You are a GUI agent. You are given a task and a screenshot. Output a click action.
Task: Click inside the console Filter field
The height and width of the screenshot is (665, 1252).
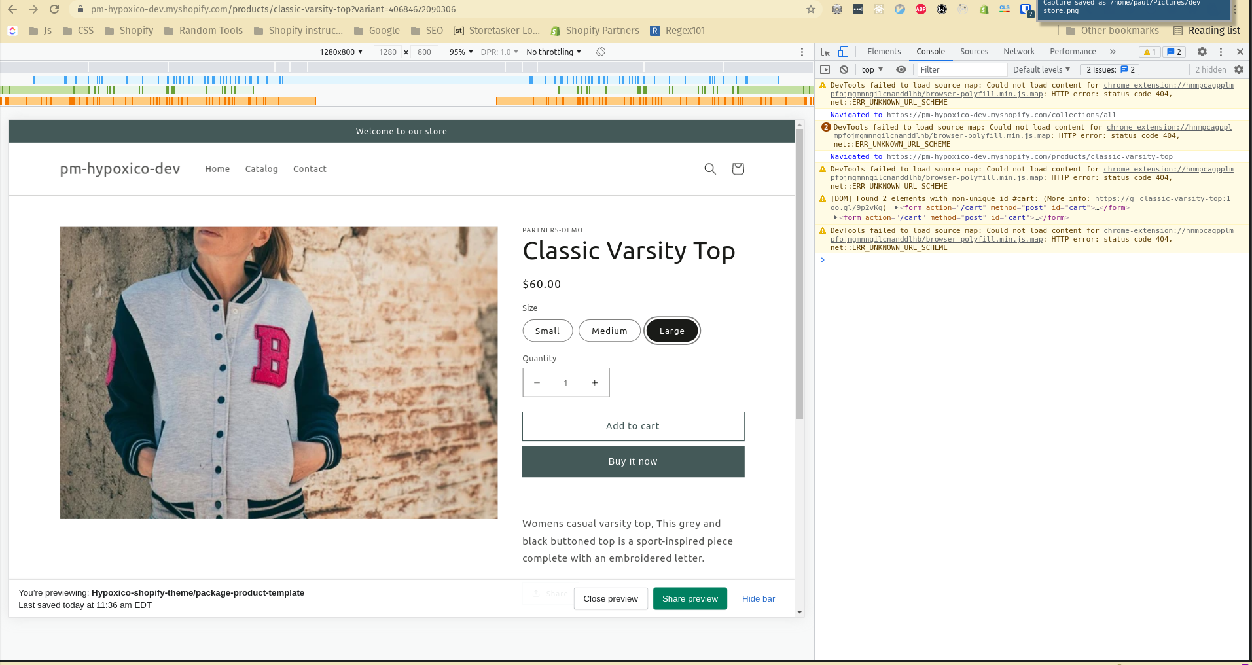click(x=961, y=69)
